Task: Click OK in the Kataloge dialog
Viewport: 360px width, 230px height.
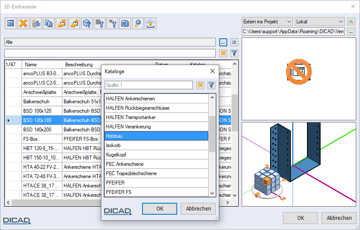Action: pyautogui.click(x=159, y=209)
